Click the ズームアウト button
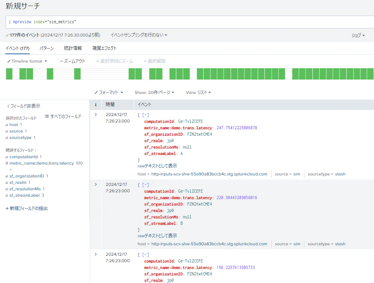The width and height of the screenshot is (374, 283). point(72,61)
